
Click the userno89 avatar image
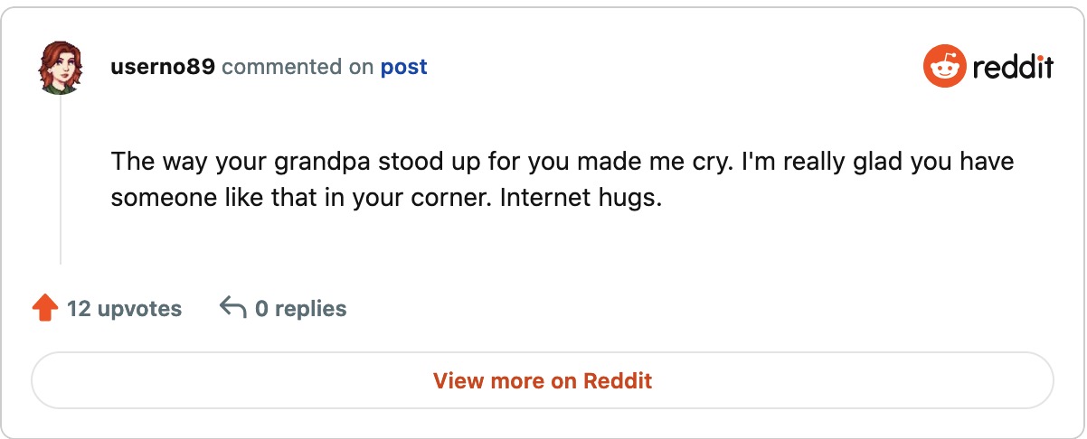tap(61, 67)
